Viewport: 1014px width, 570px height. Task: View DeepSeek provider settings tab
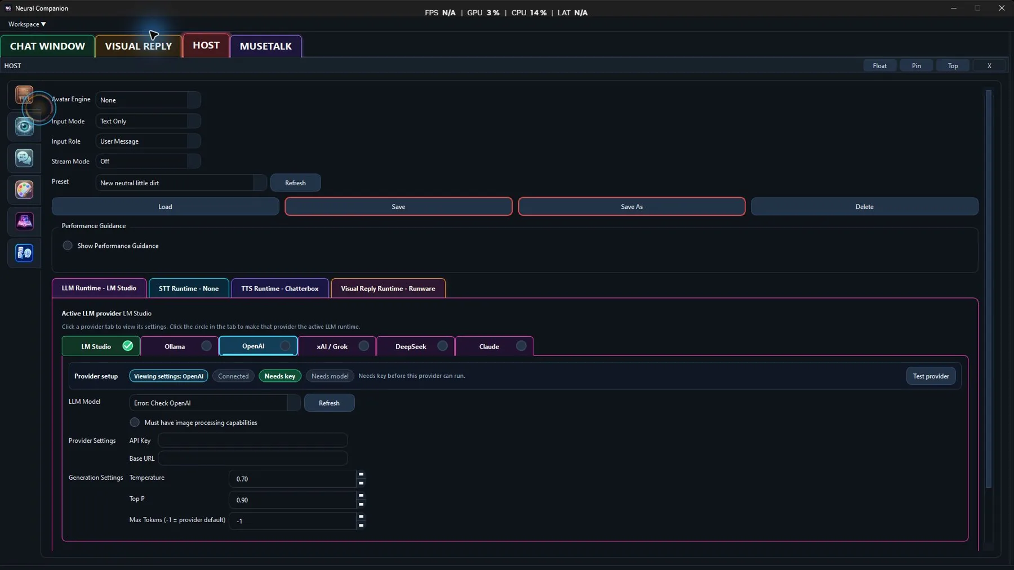[x=411, y=346]
